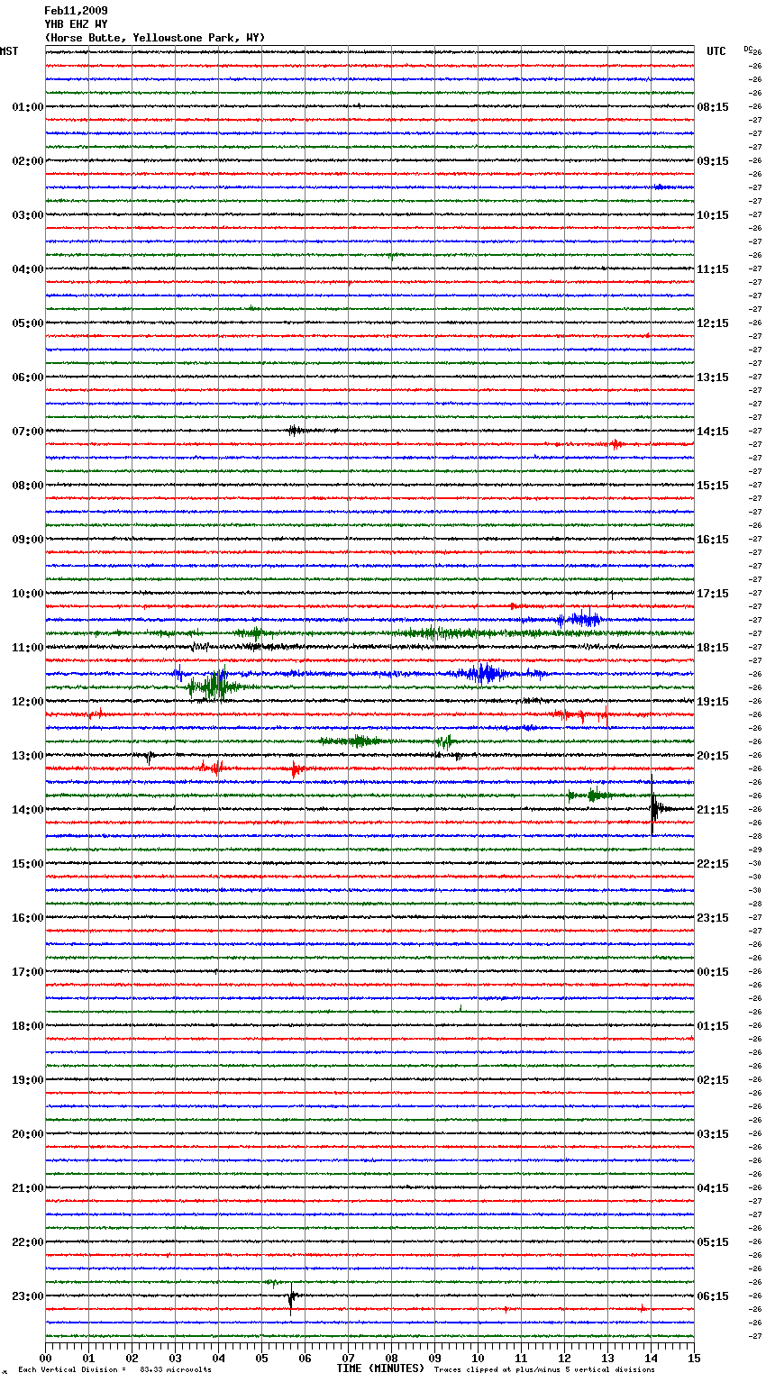766x1382 pixels.
Task: Click the TIME (MINUTES) axis title
Action: coord(380,1368)
